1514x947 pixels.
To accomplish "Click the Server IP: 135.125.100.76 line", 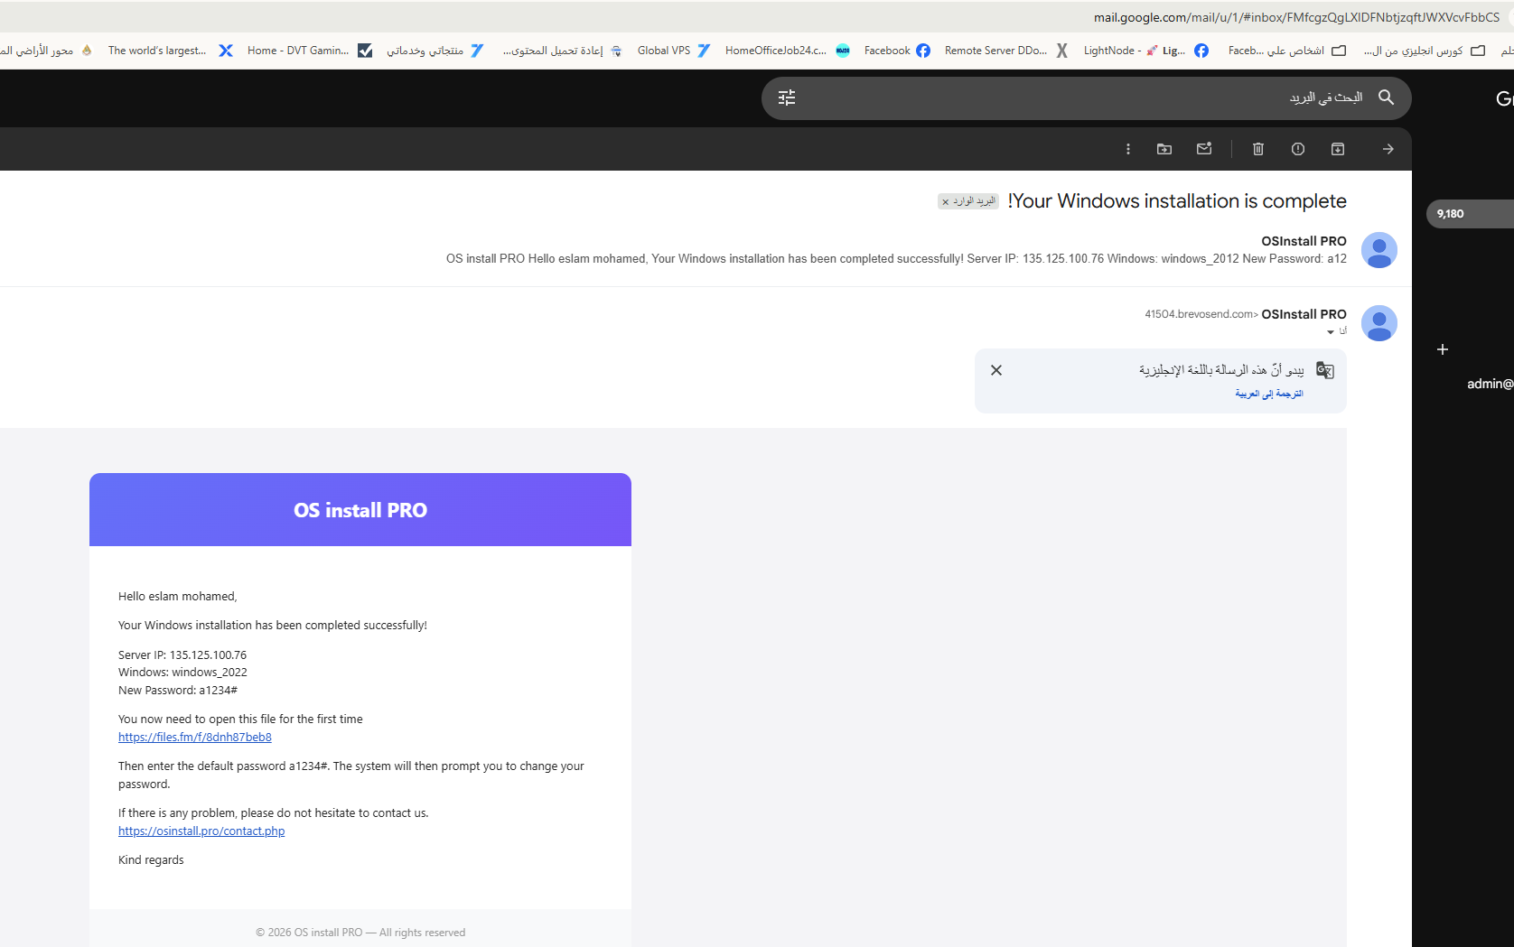I will (x=182, y=655).
